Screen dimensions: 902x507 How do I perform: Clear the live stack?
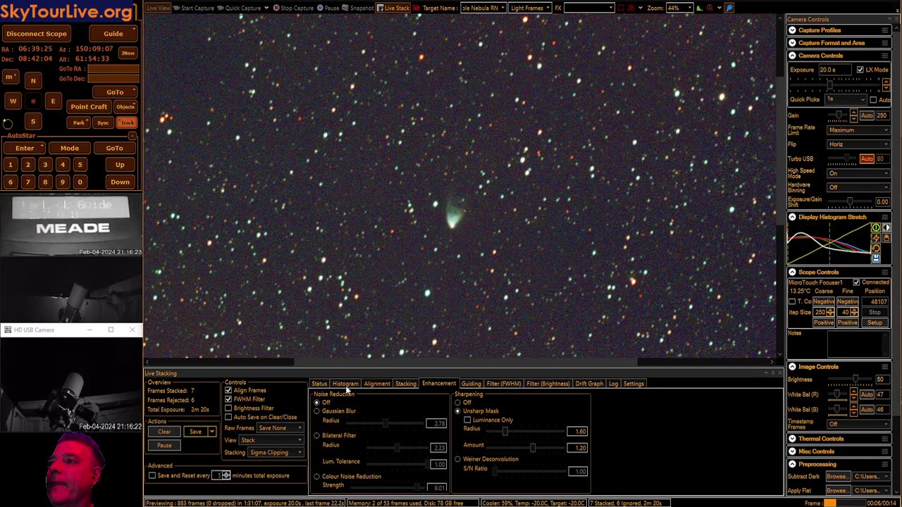click(x=164, y=432)
